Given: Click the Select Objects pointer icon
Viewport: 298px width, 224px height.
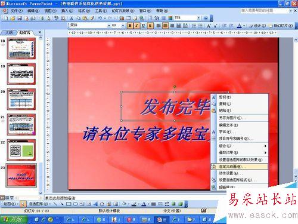Looking at the screenshot, I should point(23,204).
